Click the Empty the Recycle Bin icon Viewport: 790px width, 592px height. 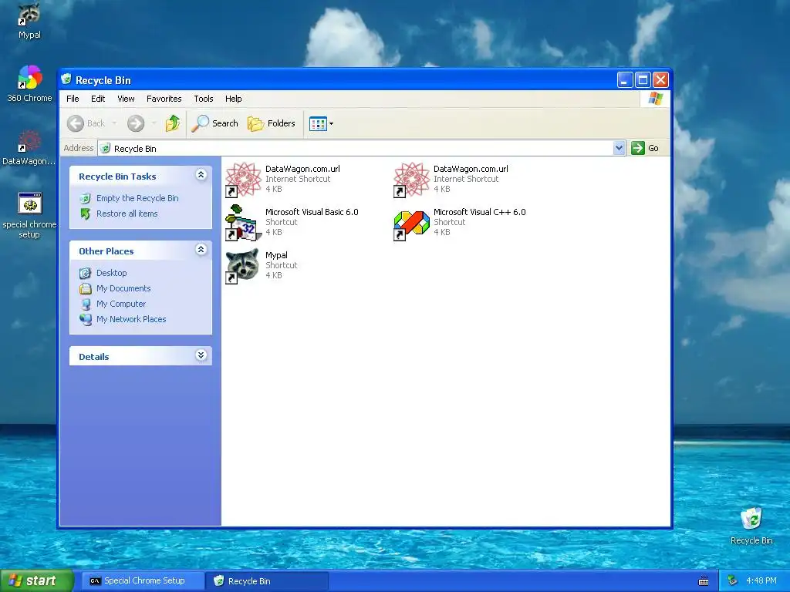click(x=85, y=198)
